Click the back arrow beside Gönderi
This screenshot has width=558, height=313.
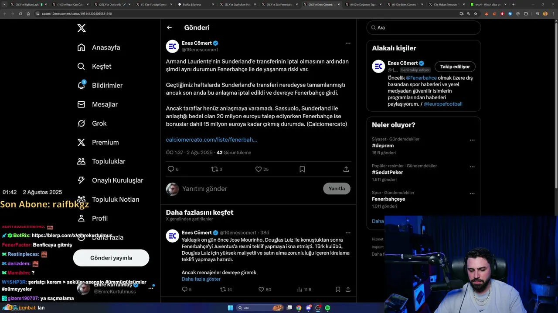point(169,27)
